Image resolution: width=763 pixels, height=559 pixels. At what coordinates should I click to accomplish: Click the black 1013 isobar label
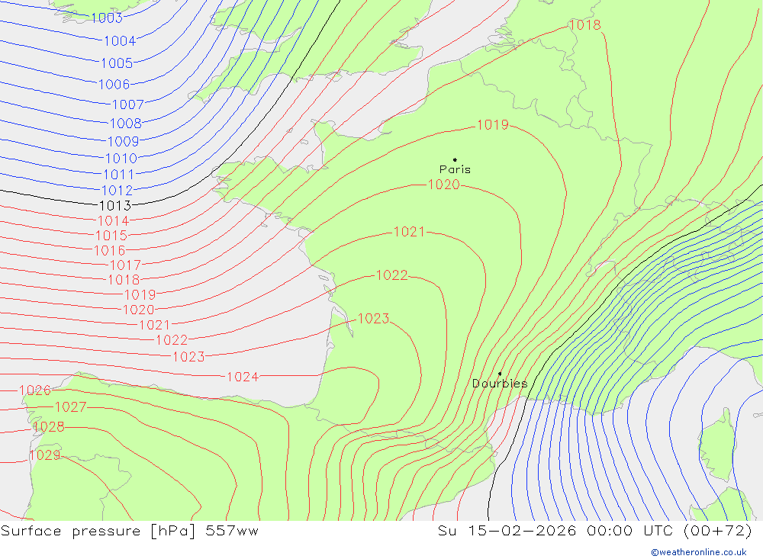coord(115,206)
